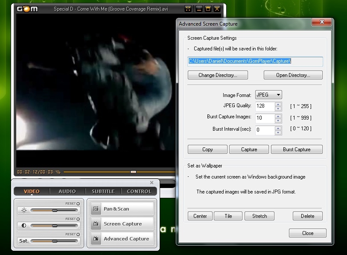Close Advanced Screen Capture with red X
The width and height of the screenshot is (347, 255).
click(322, 22)
